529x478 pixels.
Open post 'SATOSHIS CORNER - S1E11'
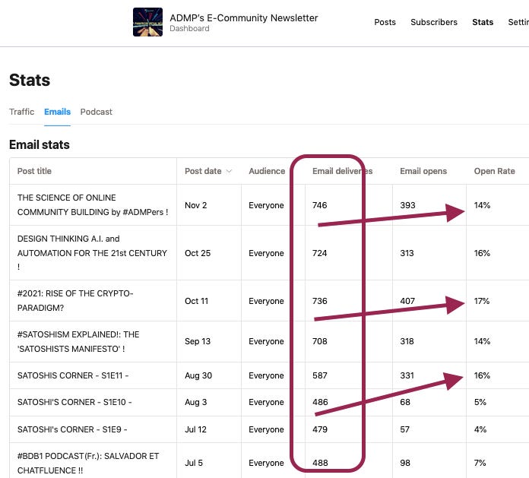click(73, 375)
